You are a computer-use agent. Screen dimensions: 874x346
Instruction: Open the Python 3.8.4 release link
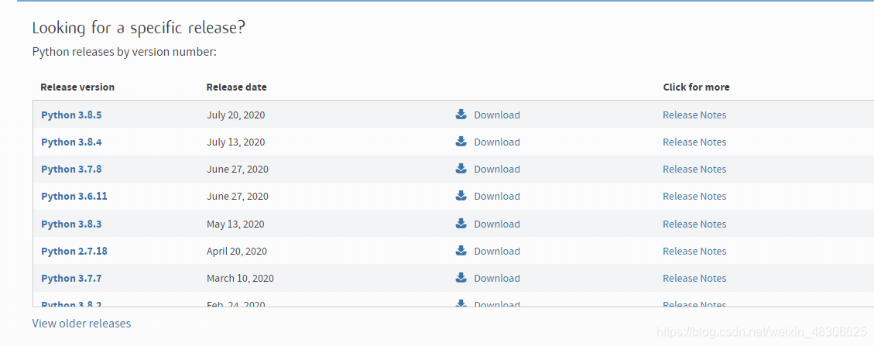click(71, 142)
